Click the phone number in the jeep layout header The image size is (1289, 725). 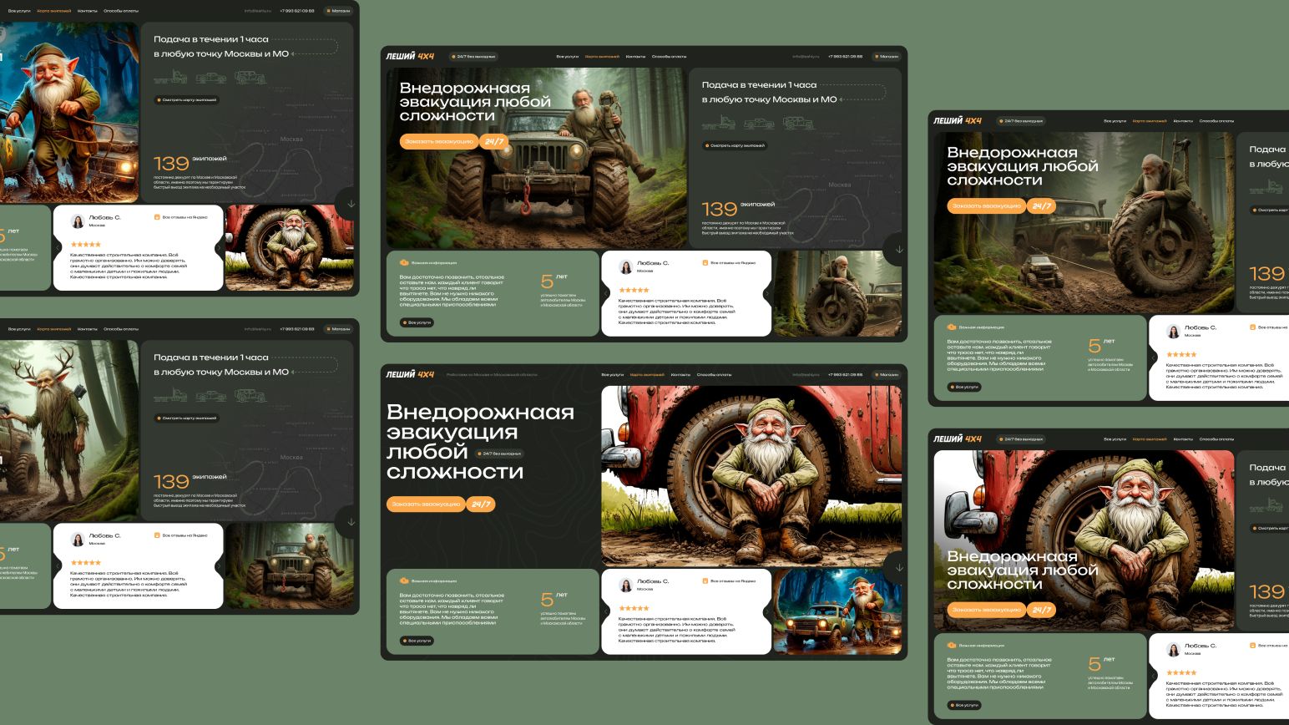pos(845,57)
